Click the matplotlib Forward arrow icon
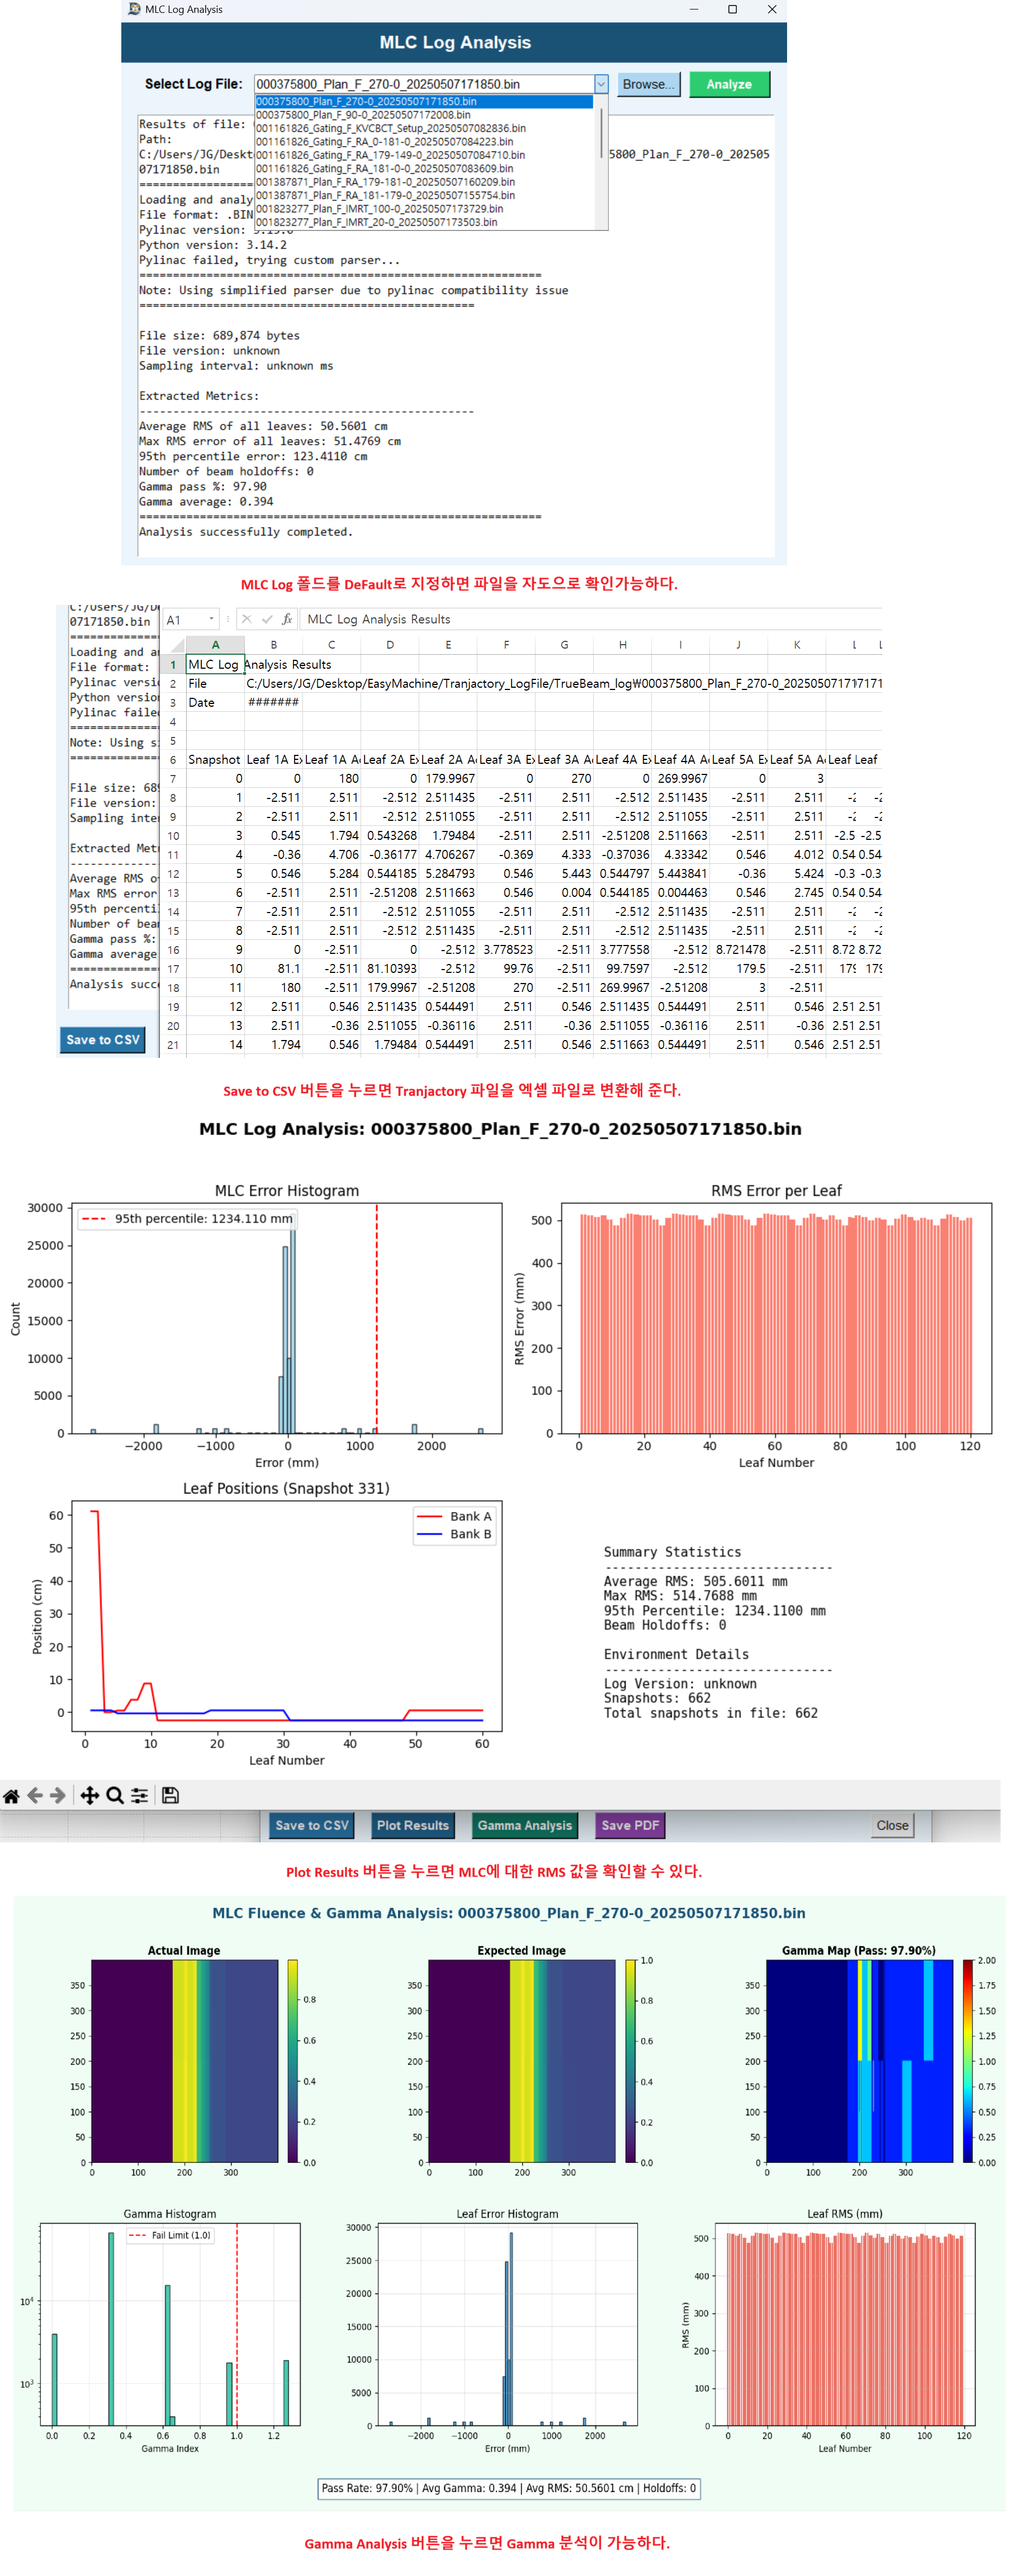1009x2576 pixels. tap(58, 1796)
